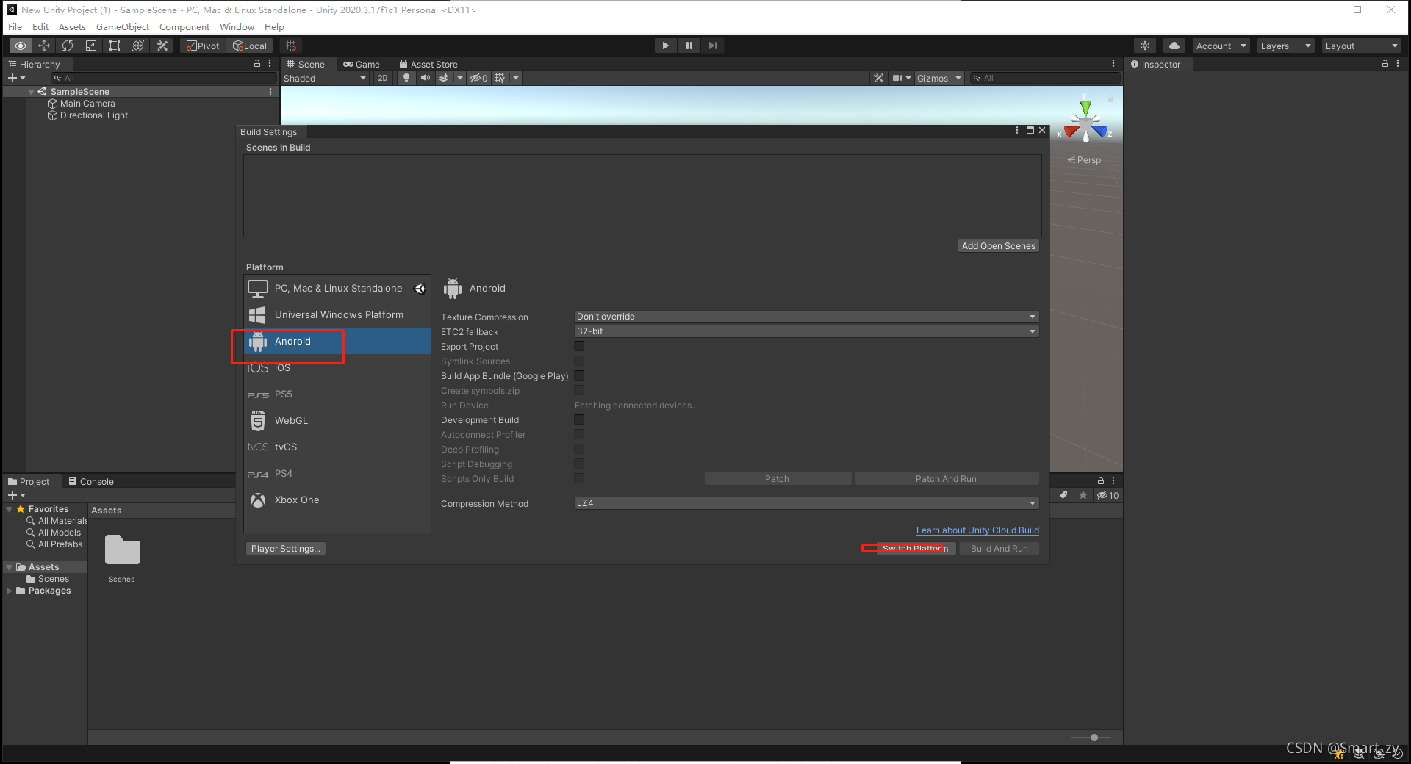Open Account dropdown
Viewport: 1411px width, 764px height.
point(1221,46)
